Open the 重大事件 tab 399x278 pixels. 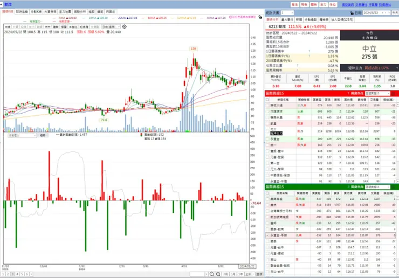pyautogui.click(x=287, y=19)
